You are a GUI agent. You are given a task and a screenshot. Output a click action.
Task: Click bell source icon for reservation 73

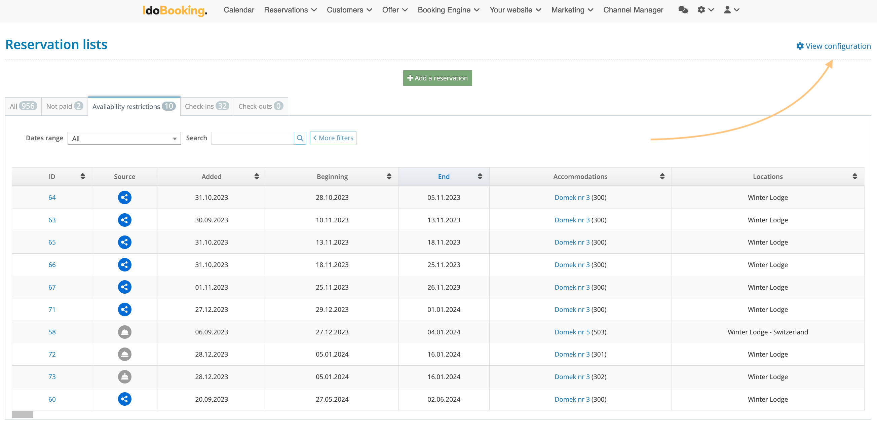point(125,377)
